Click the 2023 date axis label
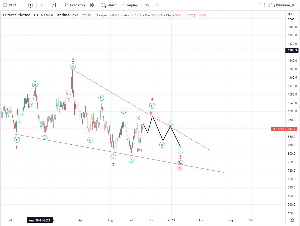Viewport: 300px width, 226px height. (x=171, y=220)
